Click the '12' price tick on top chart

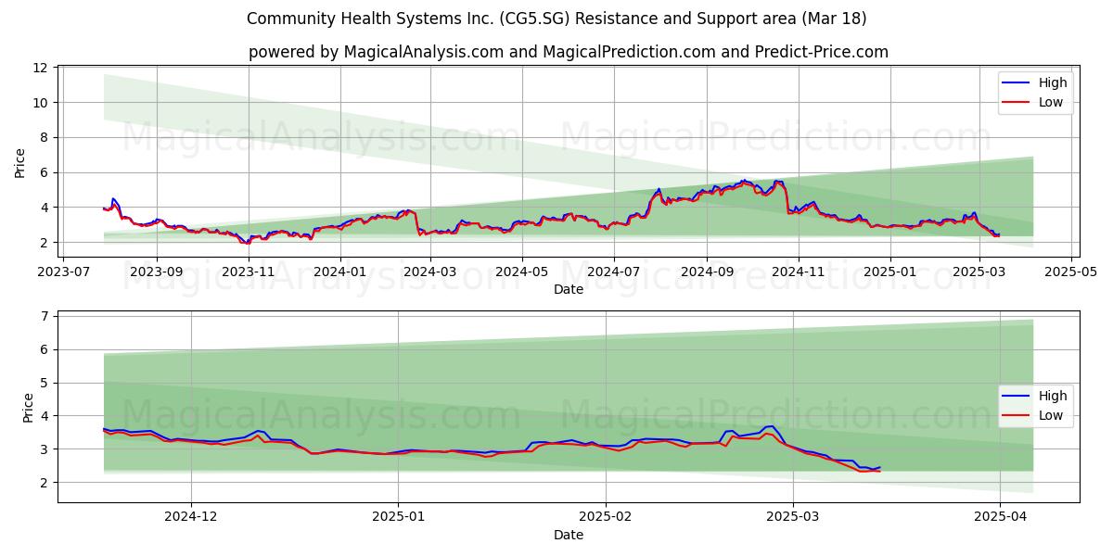point(42,68)
